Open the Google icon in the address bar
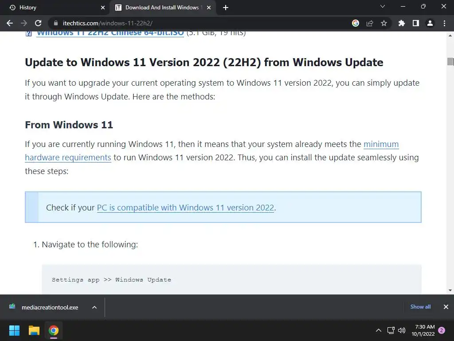Screen dimensions: 454x341 point(356,23)
